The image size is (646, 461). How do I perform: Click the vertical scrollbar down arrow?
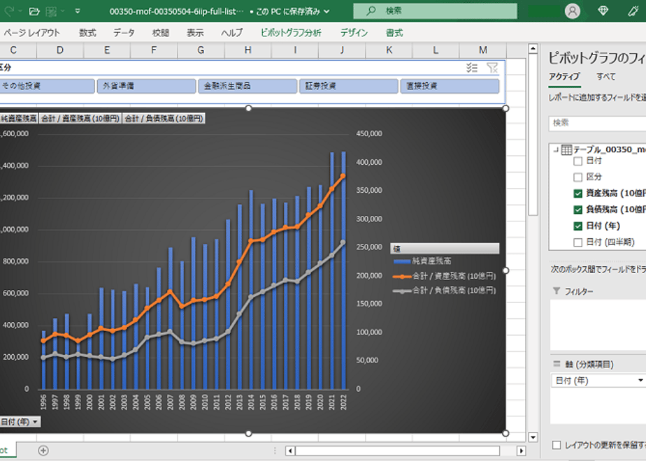(533, 437)
